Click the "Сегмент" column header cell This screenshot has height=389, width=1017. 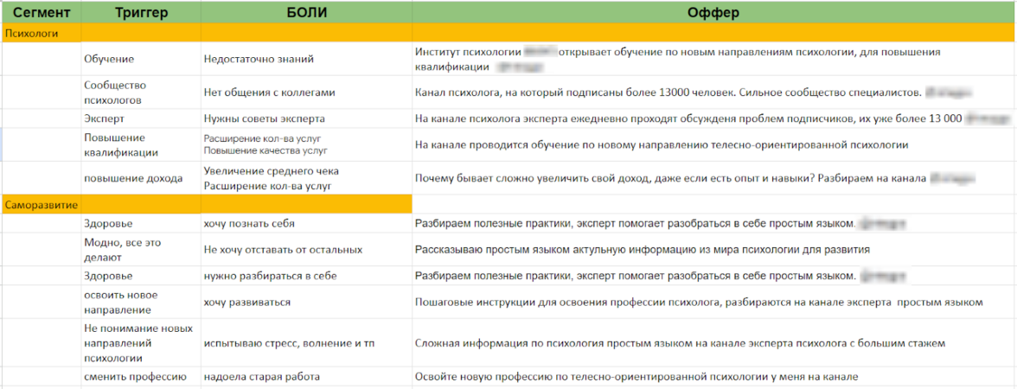(x=41, y=13)
